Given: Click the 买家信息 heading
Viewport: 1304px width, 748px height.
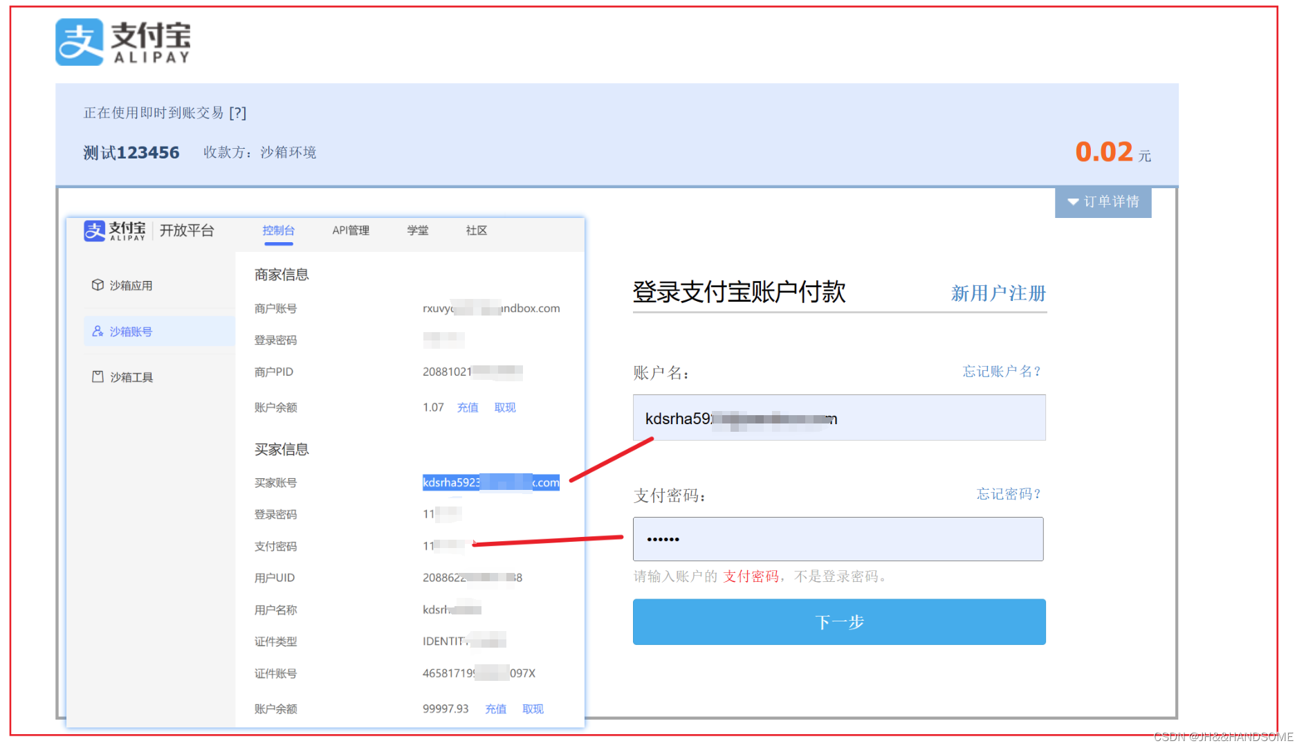Looking at the screenshot, I should click(x=282, y=450).
